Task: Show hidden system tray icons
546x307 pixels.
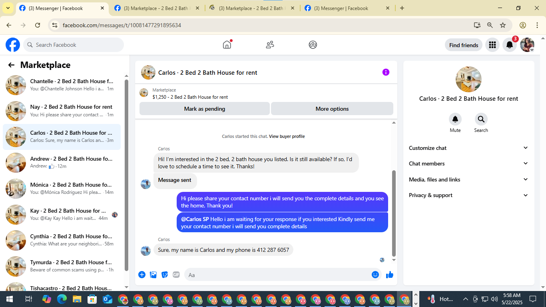Action: pos(465,299)
